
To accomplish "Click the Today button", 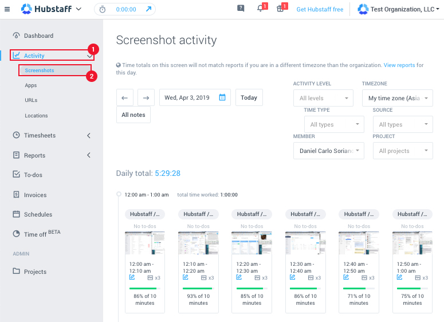I will tap(249, 97).
